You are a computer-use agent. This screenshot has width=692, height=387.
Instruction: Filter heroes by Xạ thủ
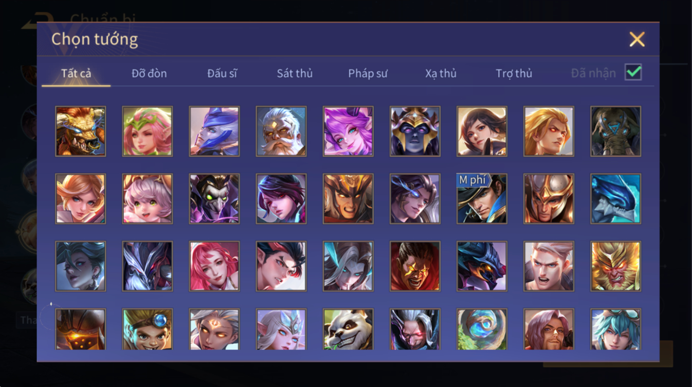coord(441,73)
